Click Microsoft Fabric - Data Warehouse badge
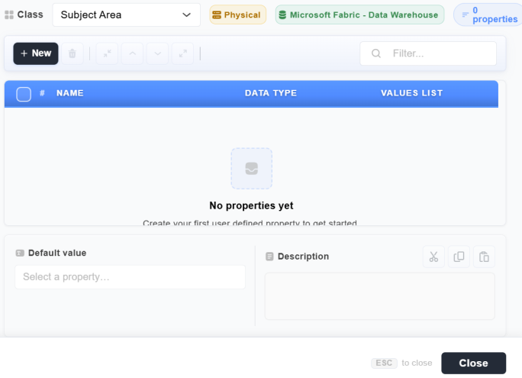The height and width of the screenshot is (378, 522). pos(359,15)
